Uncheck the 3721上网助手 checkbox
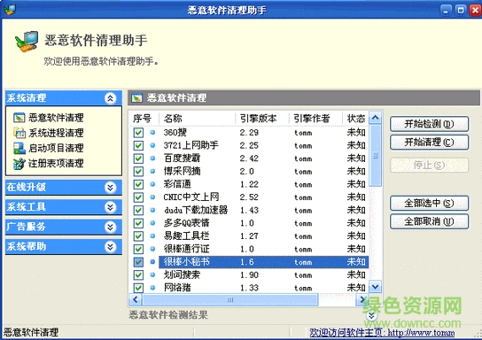 [138, 145]
